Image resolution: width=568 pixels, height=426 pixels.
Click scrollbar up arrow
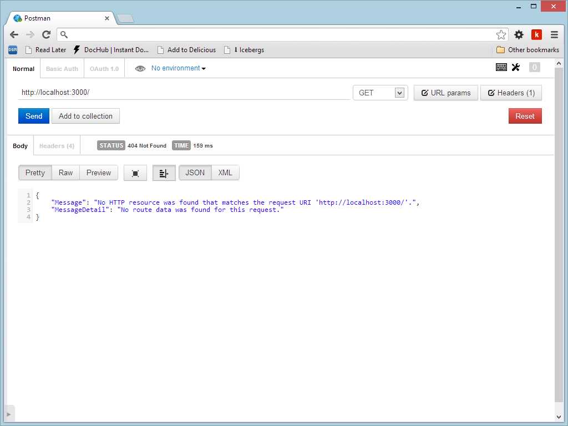point(559,63)
